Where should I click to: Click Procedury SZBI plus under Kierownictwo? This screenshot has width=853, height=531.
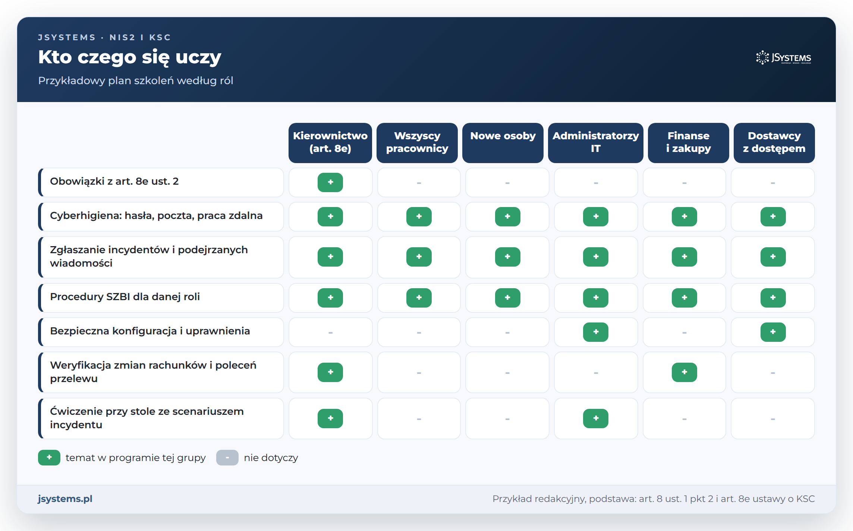[x=330, y=298]
